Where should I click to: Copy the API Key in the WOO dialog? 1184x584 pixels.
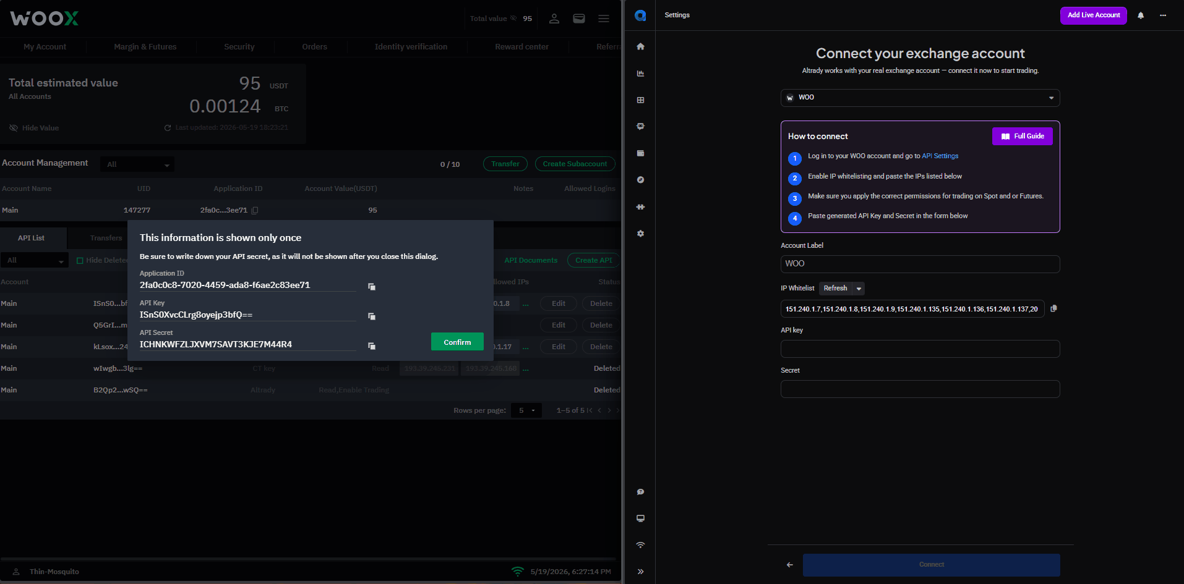[372, 316]
